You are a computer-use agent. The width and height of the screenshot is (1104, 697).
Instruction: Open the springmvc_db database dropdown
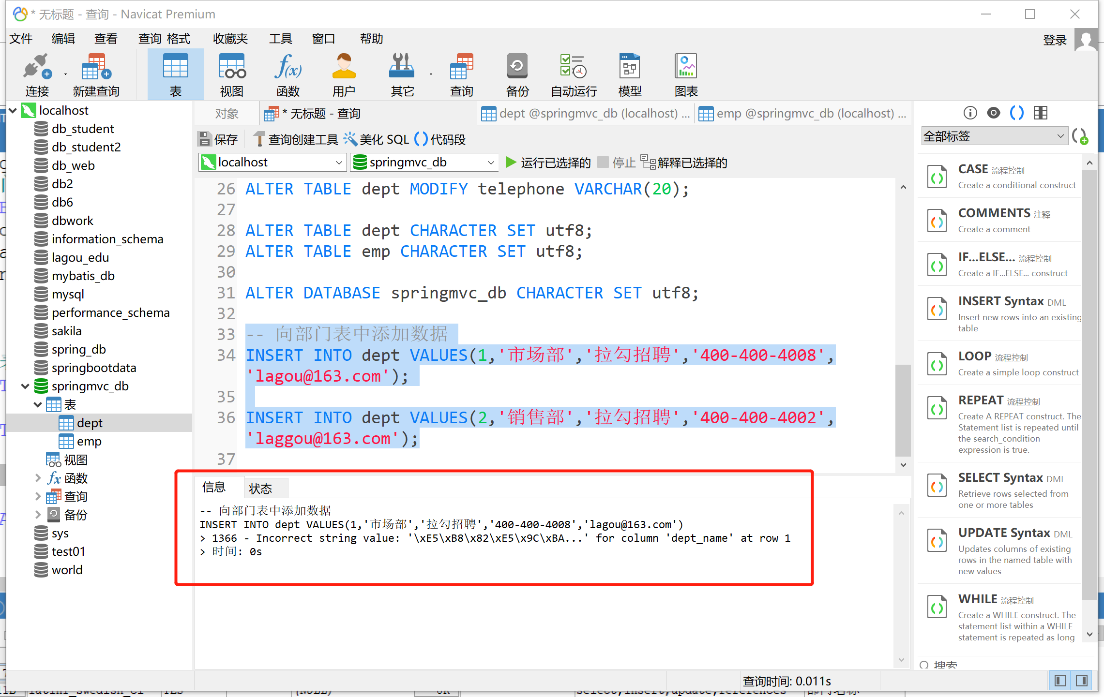[490, 162]
